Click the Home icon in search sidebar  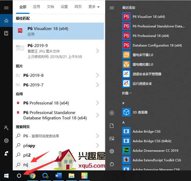coord(6,20)
